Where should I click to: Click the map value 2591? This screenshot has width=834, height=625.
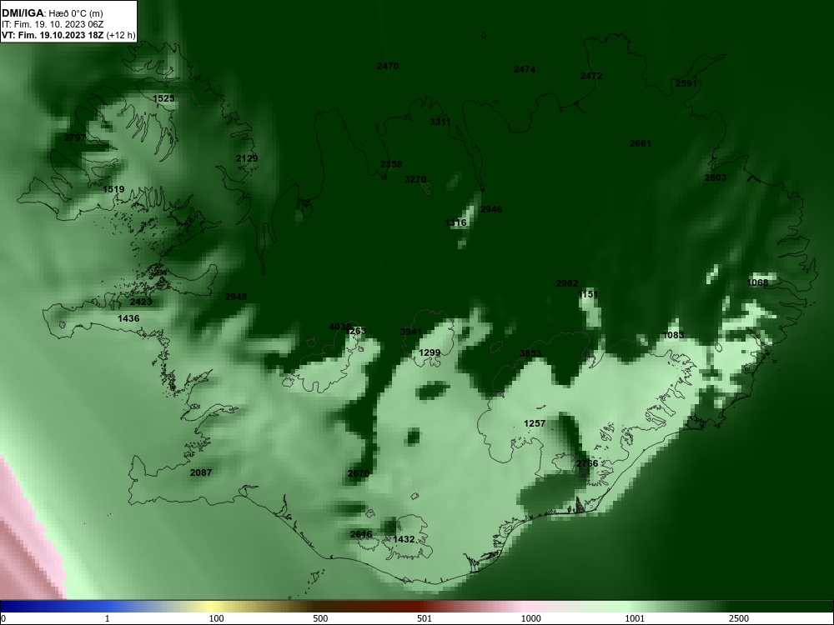tap(686, 83)
